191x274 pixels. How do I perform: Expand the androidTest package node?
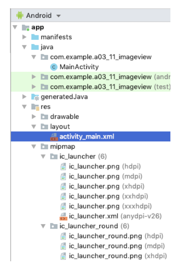pos(34,77)
